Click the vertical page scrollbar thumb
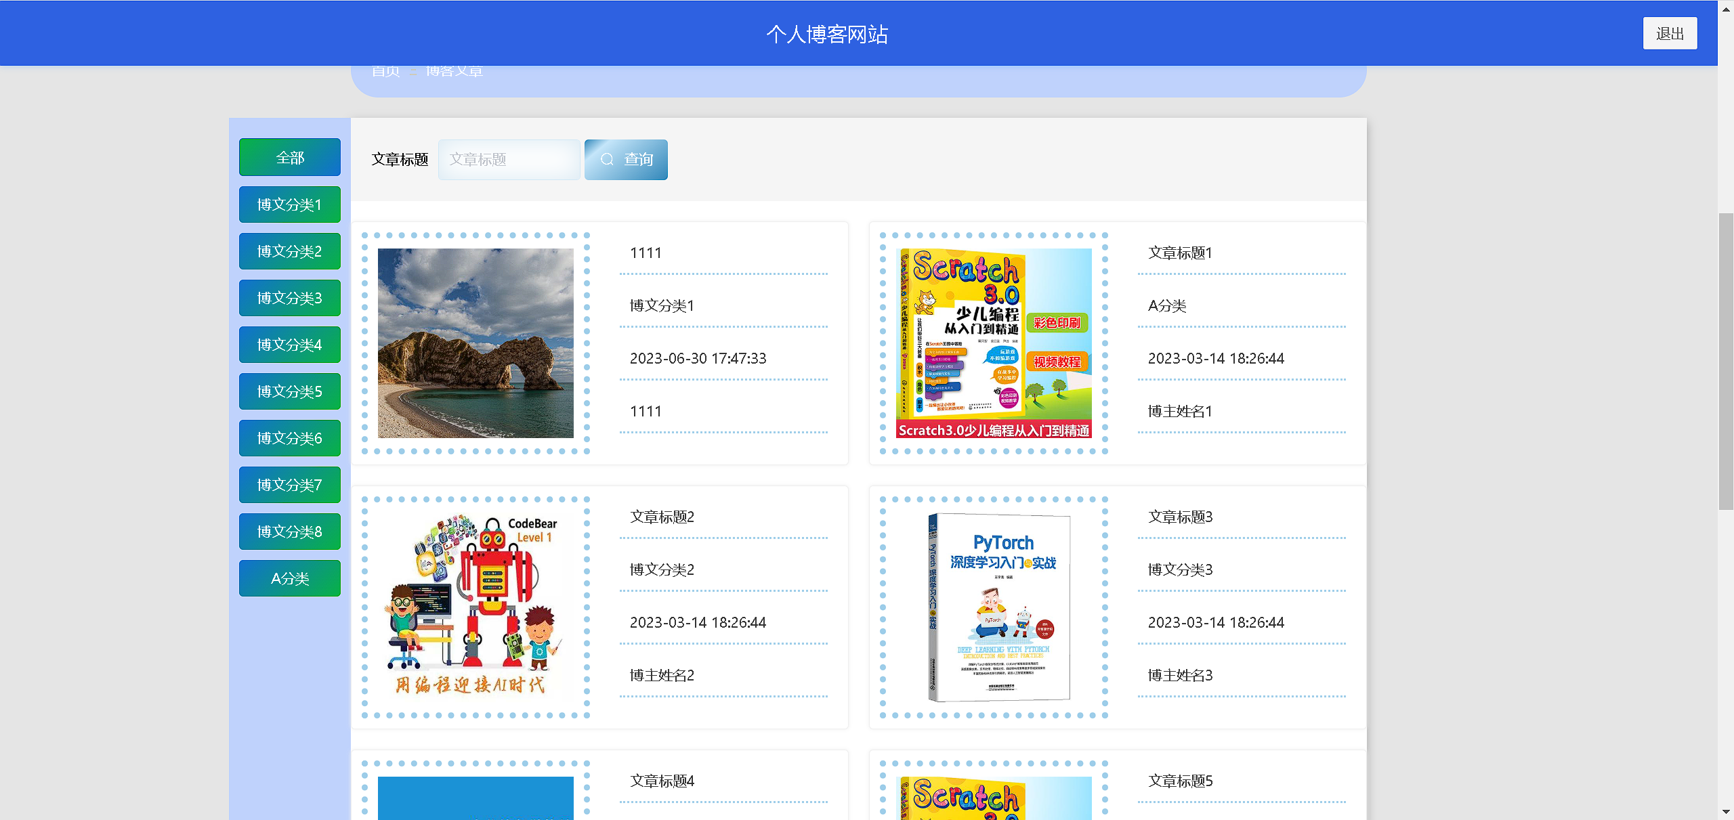Image resolution: width=1734 pixels, height=820 pixels. (1726, 362)
